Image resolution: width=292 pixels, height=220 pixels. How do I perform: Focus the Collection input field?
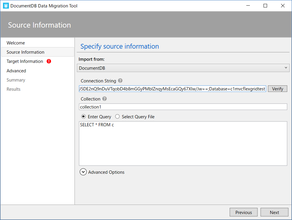pyautogui.click(x=183, y=107)
